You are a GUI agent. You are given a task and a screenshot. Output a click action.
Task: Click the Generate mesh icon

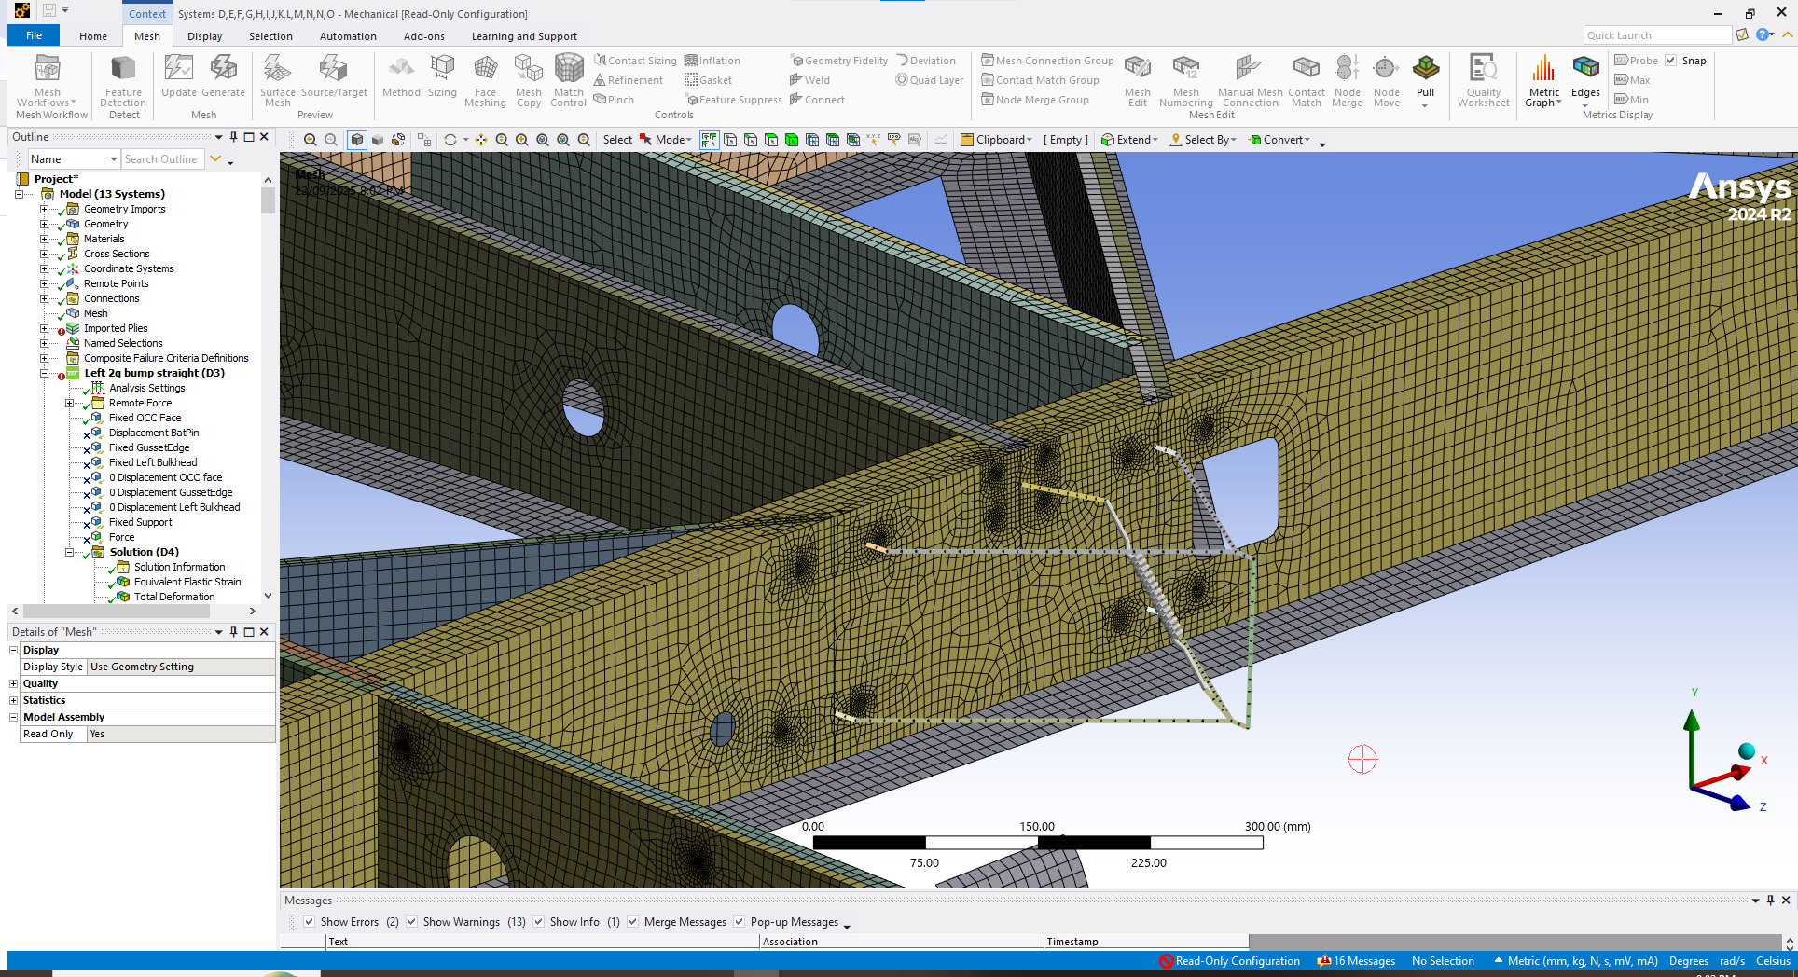223,76
